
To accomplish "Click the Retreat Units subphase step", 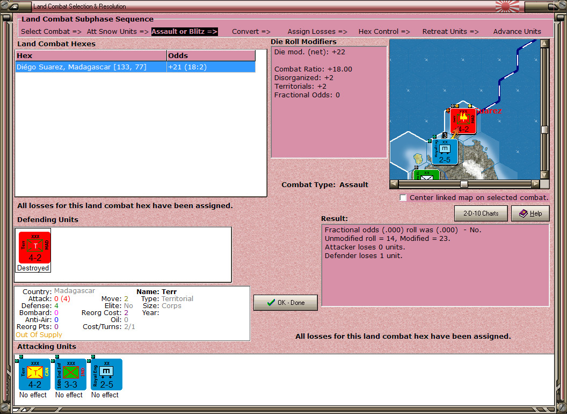I will point(450,32).
